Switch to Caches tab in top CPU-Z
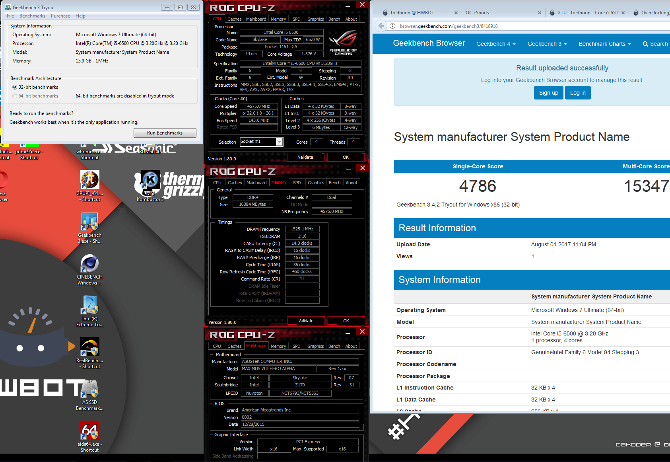This screenshot has width=670, height=462. point(234,19)
